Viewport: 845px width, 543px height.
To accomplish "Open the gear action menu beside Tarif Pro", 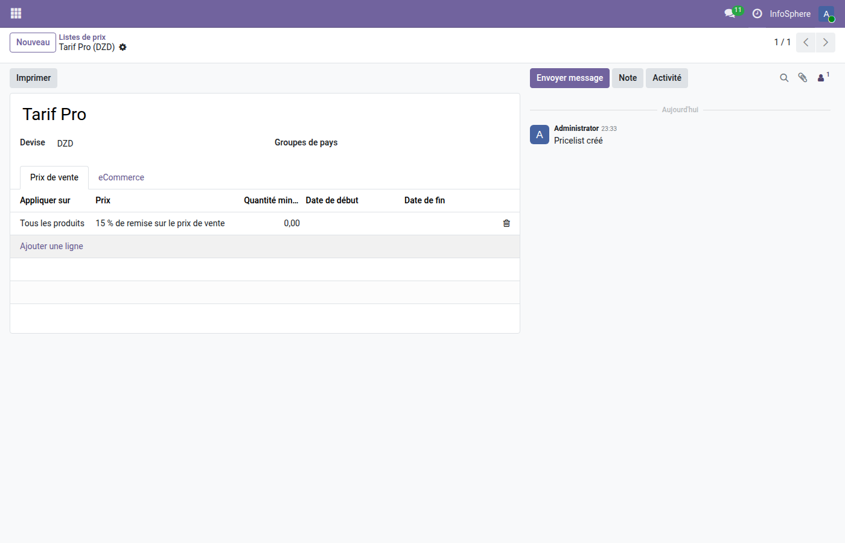I will [123, 47].
